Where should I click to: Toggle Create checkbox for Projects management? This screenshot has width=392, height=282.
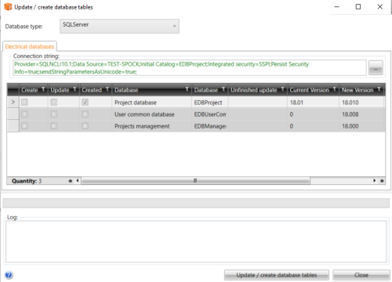(24, 126)
